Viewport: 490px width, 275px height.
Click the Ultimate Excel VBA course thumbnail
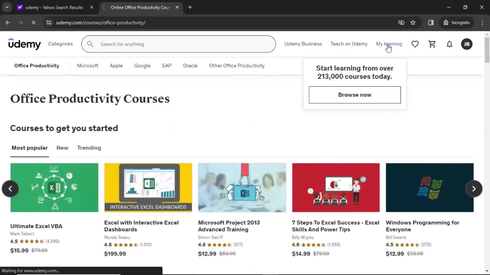click(54, 187)
